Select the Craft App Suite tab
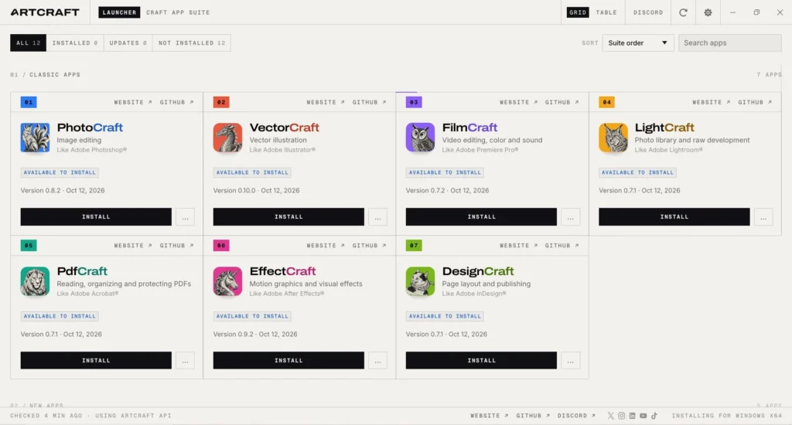Viewport: 792px width, 425px height. [x=178, y=12]
